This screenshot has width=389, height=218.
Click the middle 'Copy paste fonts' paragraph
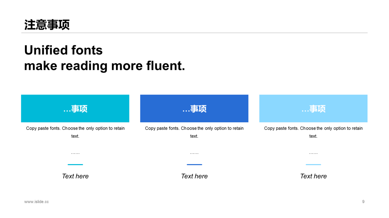(x=194, y=132)
